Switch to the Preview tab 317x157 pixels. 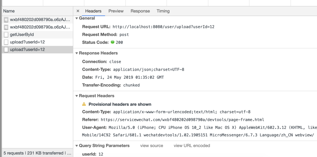coord(116,11)
